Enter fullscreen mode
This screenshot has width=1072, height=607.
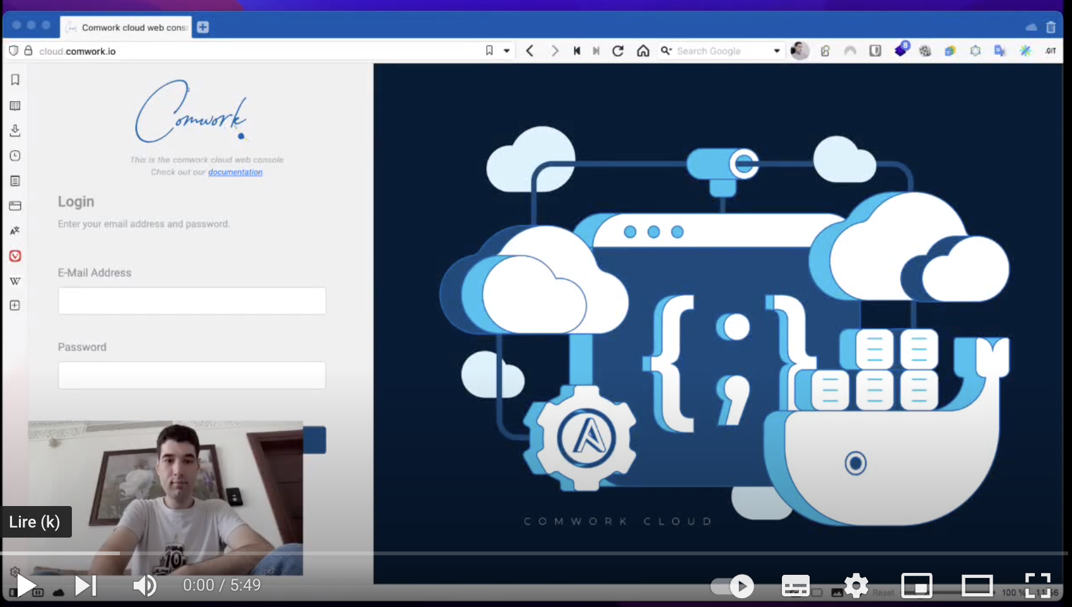pos(1037,586)
